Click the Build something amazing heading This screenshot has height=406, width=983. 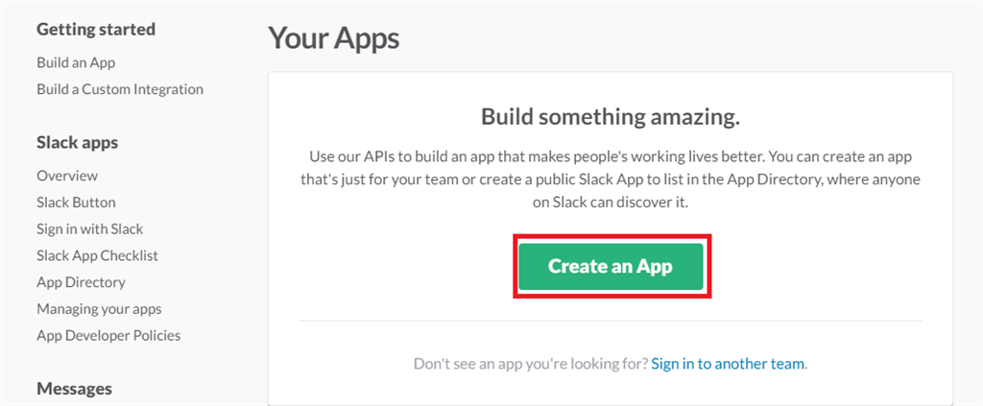coord(610,118)
